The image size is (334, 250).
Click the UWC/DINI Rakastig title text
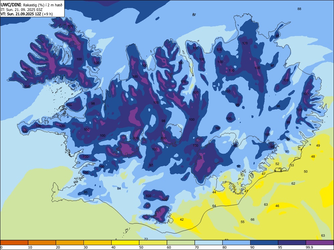coord(31,5)
